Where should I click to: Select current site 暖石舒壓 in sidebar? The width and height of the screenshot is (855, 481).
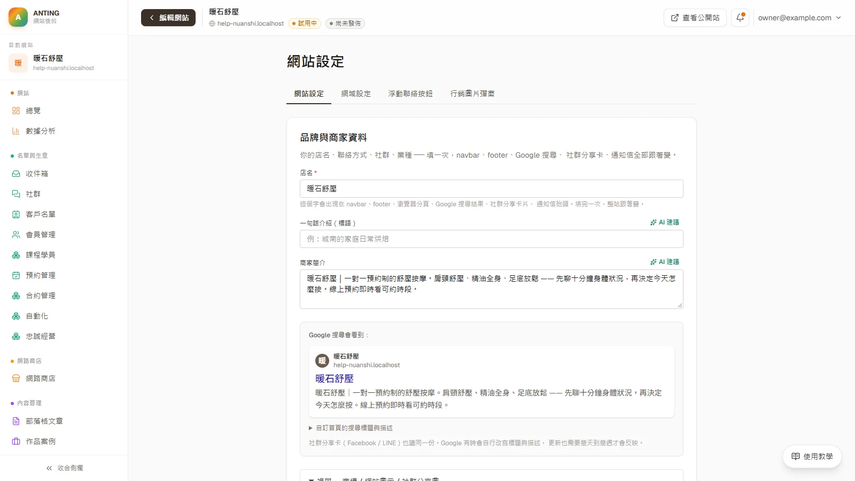pyautogui.click(x=64, y=63)
